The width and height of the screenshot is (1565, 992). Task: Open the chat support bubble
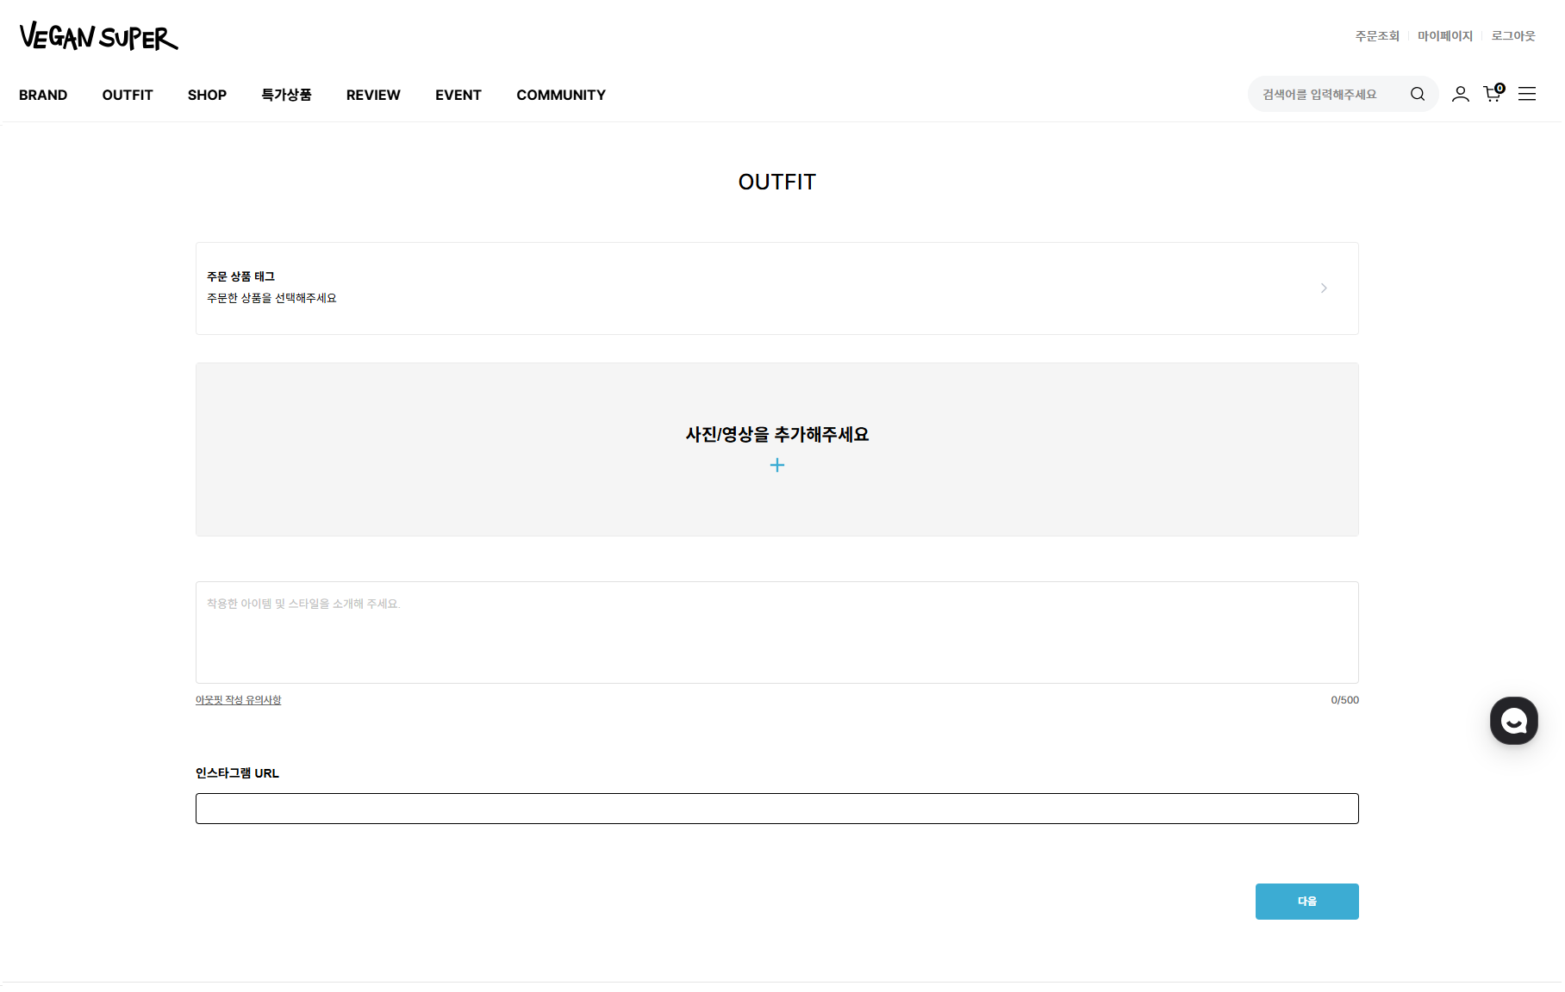[1513, 721]
